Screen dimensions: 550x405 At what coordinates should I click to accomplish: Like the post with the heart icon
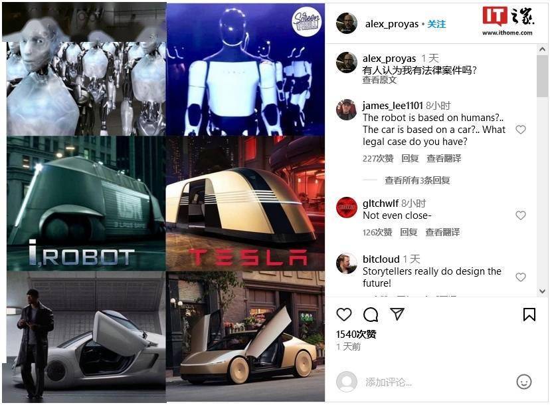point(344,315)
